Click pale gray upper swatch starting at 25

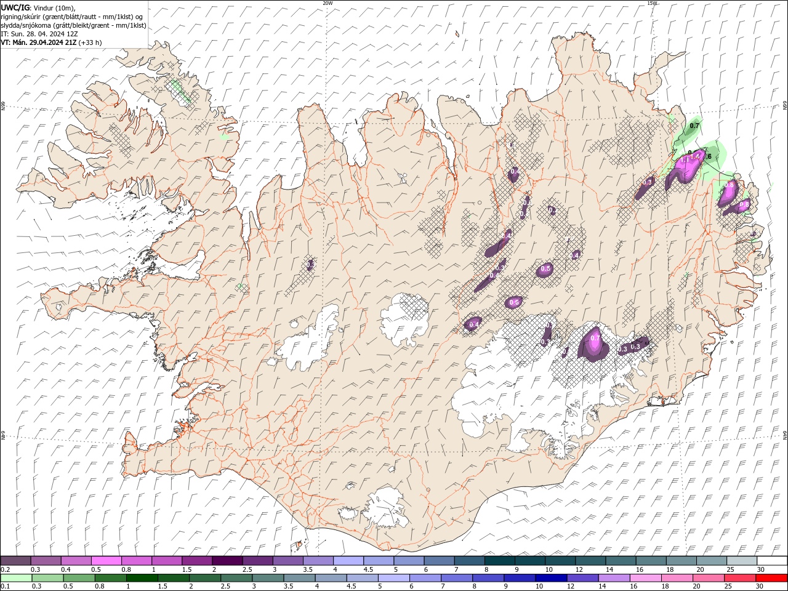coord(741,560)
